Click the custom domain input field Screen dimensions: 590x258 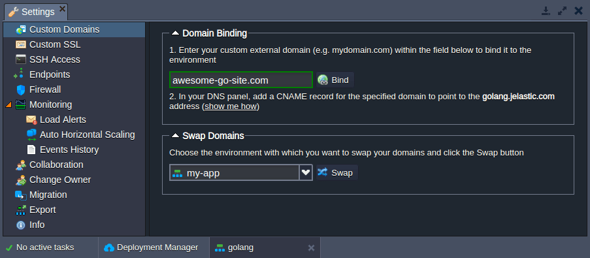241,80
